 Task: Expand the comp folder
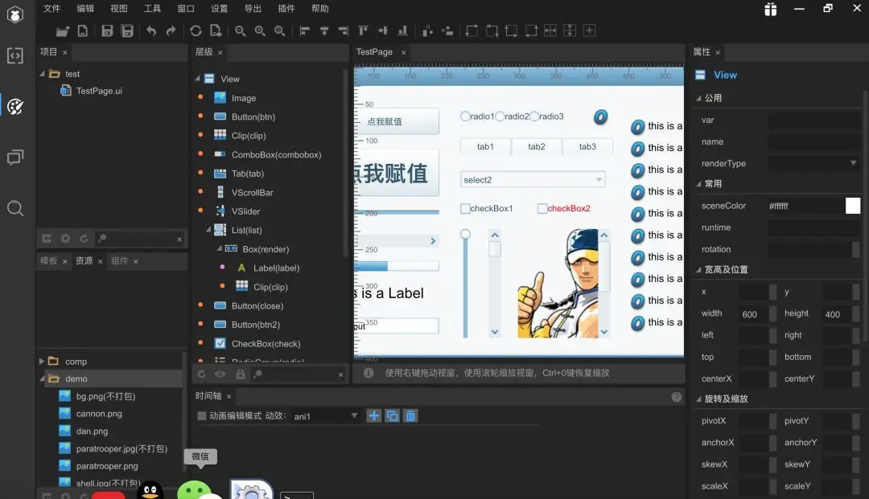coord(42,362)
